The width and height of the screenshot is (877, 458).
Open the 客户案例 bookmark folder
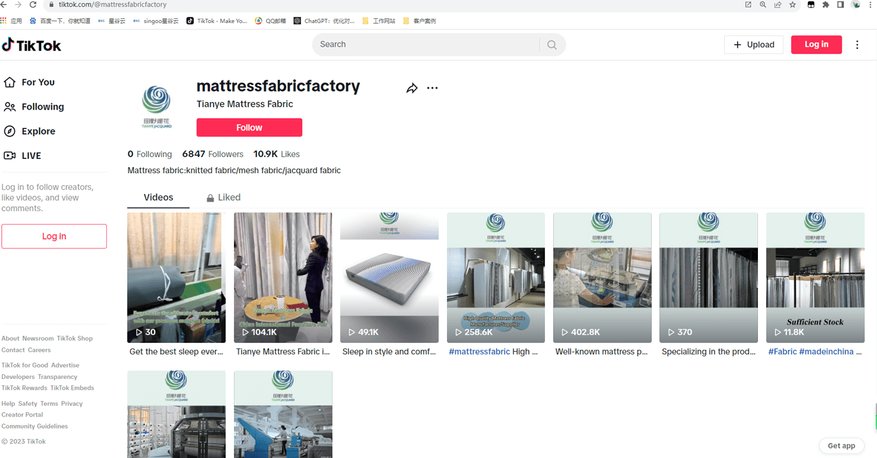pyautogui.click(x=419, y=21)
